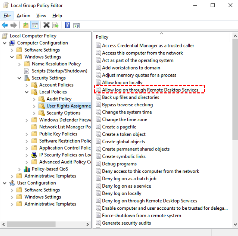Click the Show/Hide Action Pane icon
Image resolution: width=238 pixels, height=236 pixels.
coord(77,25)
